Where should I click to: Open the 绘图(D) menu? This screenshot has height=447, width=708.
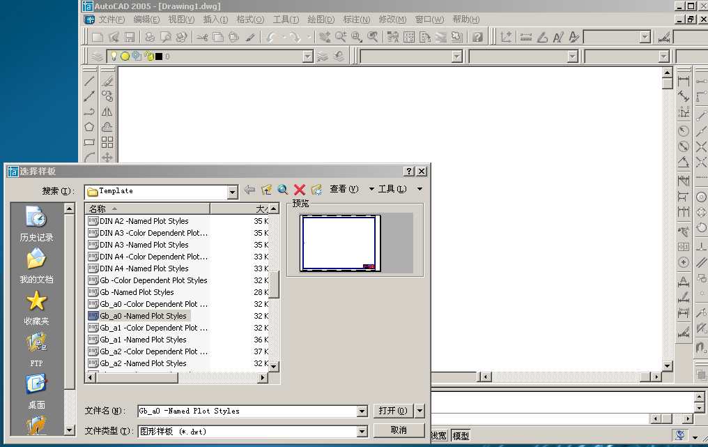coord(321,20)
